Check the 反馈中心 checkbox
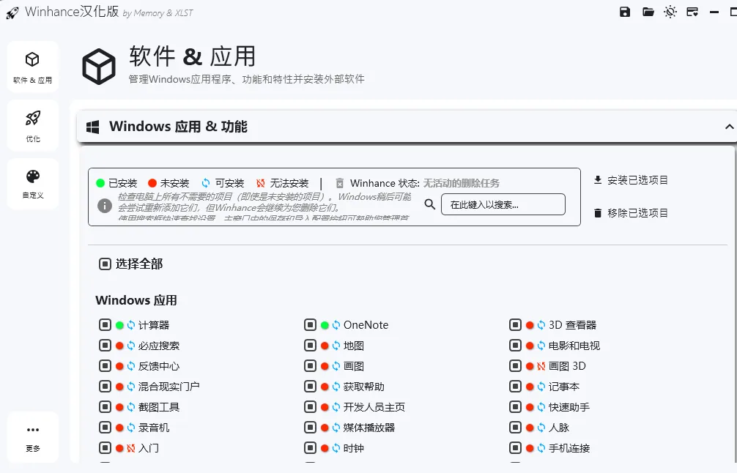 [105, 366]
